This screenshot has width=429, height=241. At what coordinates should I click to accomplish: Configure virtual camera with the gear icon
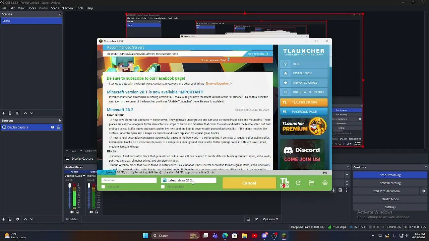[424, 191]
